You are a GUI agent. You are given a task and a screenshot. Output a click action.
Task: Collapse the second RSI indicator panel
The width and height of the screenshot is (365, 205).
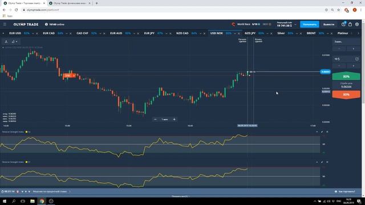click(x=317, y=162)
